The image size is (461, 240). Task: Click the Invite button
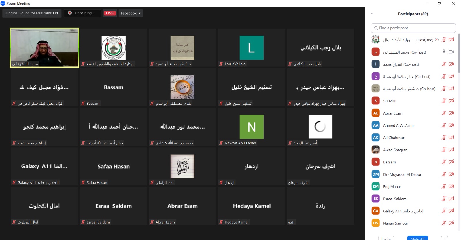coord(386,238)
